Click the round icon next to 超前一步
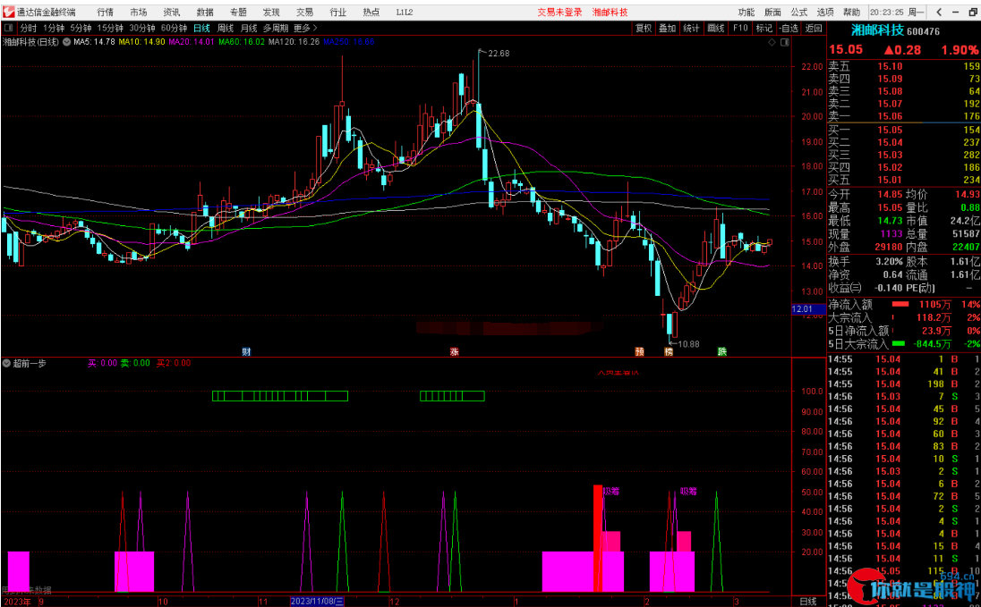The image size is (981, 607). pyautogui.click(x=6, y=363)
